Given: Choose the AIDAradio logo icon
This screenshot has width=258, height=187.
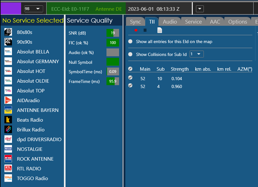Looking at the screenshot, I should (x=8, y=100).
